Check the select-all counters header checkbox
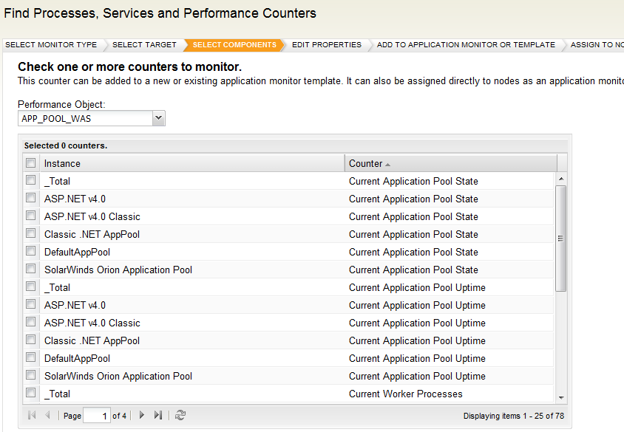Screen dimensions: 624x432 tap(31, 163)
